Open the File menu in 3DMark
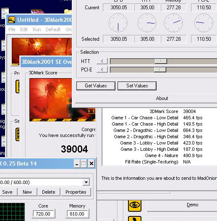The height and width of the screenshot is (221, 217). click(x=12, y=29)
